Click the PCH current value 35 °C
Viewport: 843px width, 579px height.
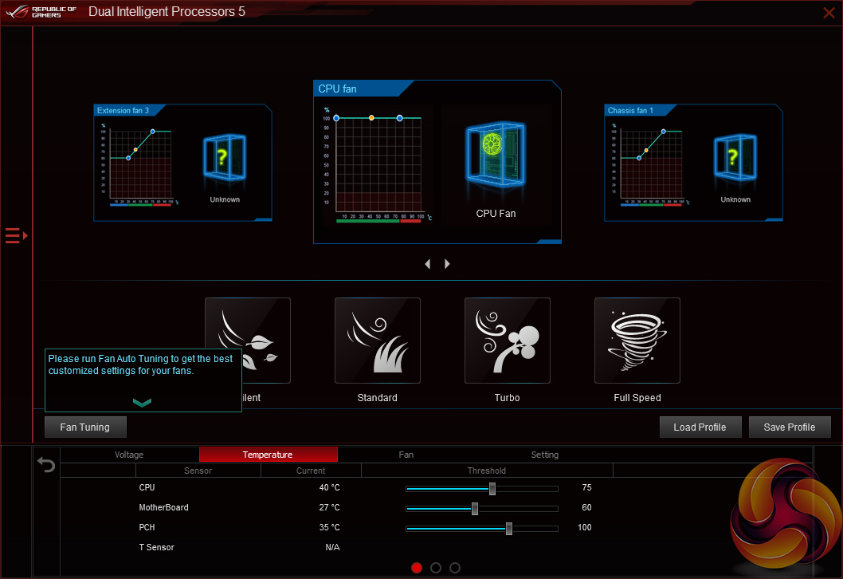click(x=330, y=527)
